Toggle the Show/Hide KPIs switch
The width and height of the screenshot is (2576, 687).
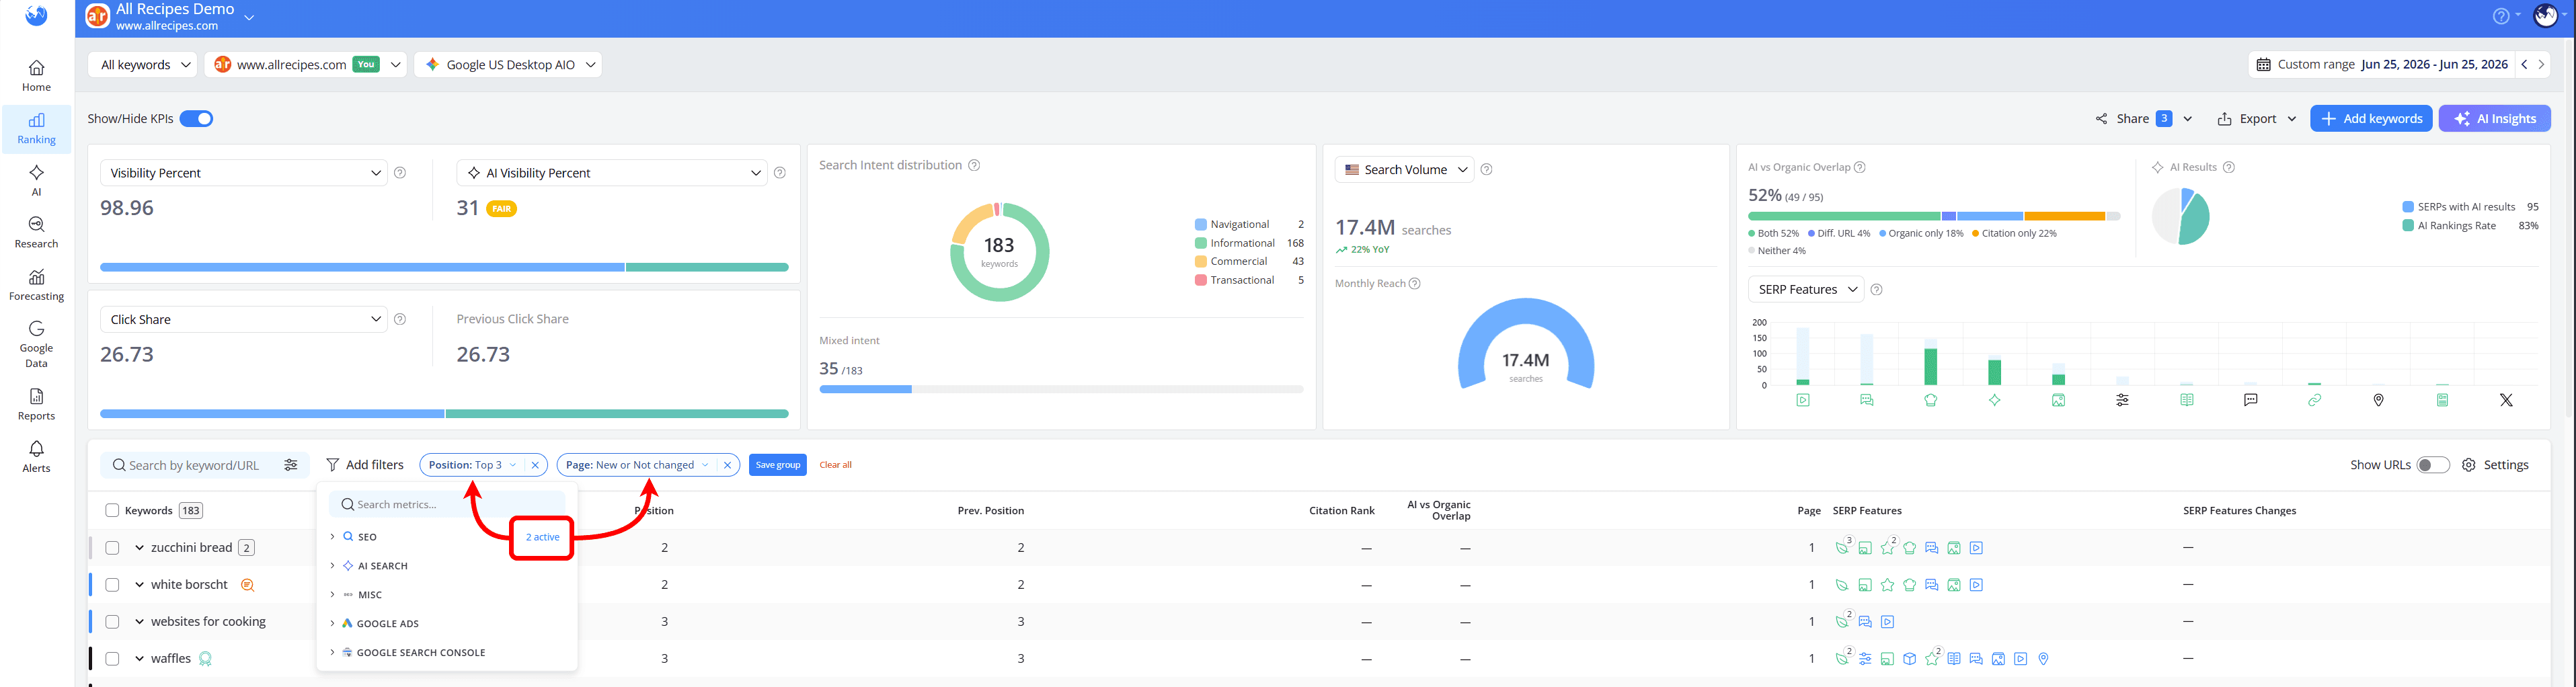(x=197, y=119)
